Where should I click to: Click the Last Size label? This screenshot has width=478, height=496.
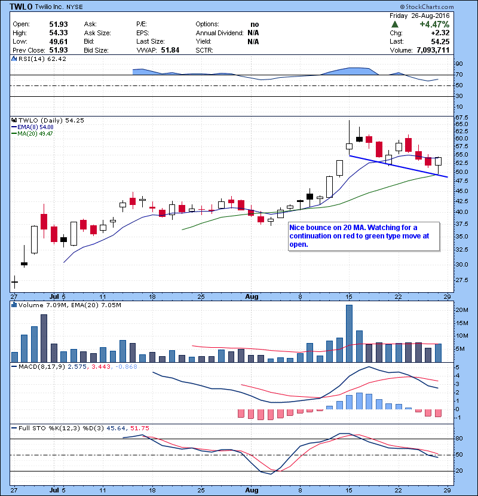(x=151, y=41)
